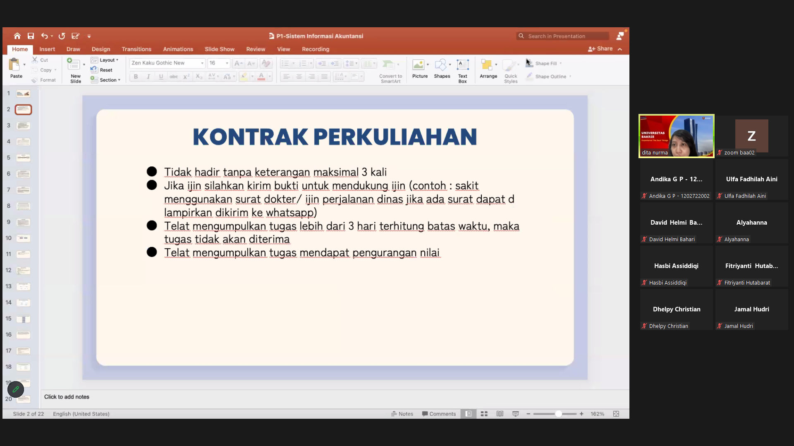Click the Format painter button

tap(44, 80)
